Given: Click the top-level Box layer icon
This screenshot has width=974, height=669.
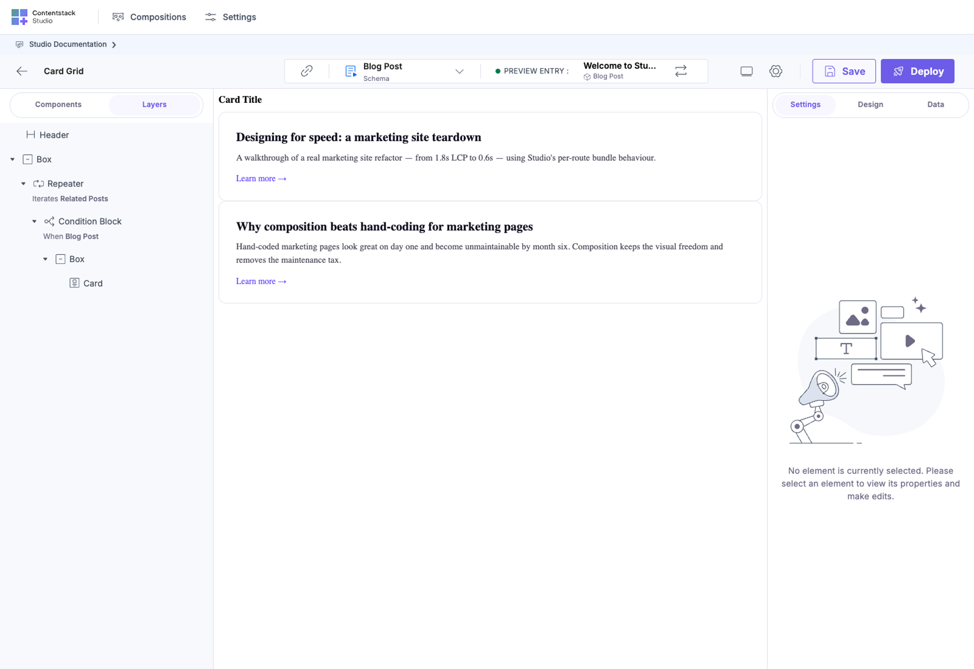Looking at the screenshot, I should click(28, 159).
